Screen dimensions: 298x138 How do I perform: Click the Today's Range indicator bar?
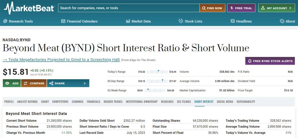(157, 72)
